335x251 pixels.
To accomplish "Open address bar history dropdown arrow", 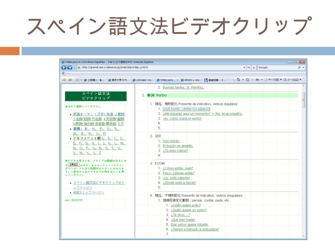I will coord(244,67).
